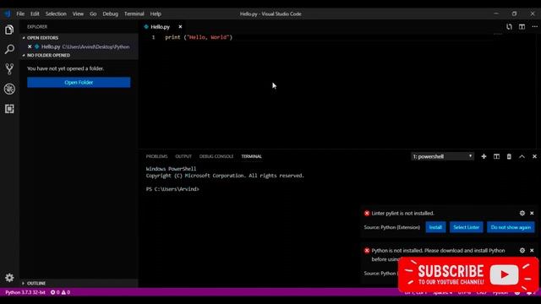Image resolution: width=541 pixels, height=304 pixels.
Task: Switch to the Problems panel tab
Action: tap(156, 156)
